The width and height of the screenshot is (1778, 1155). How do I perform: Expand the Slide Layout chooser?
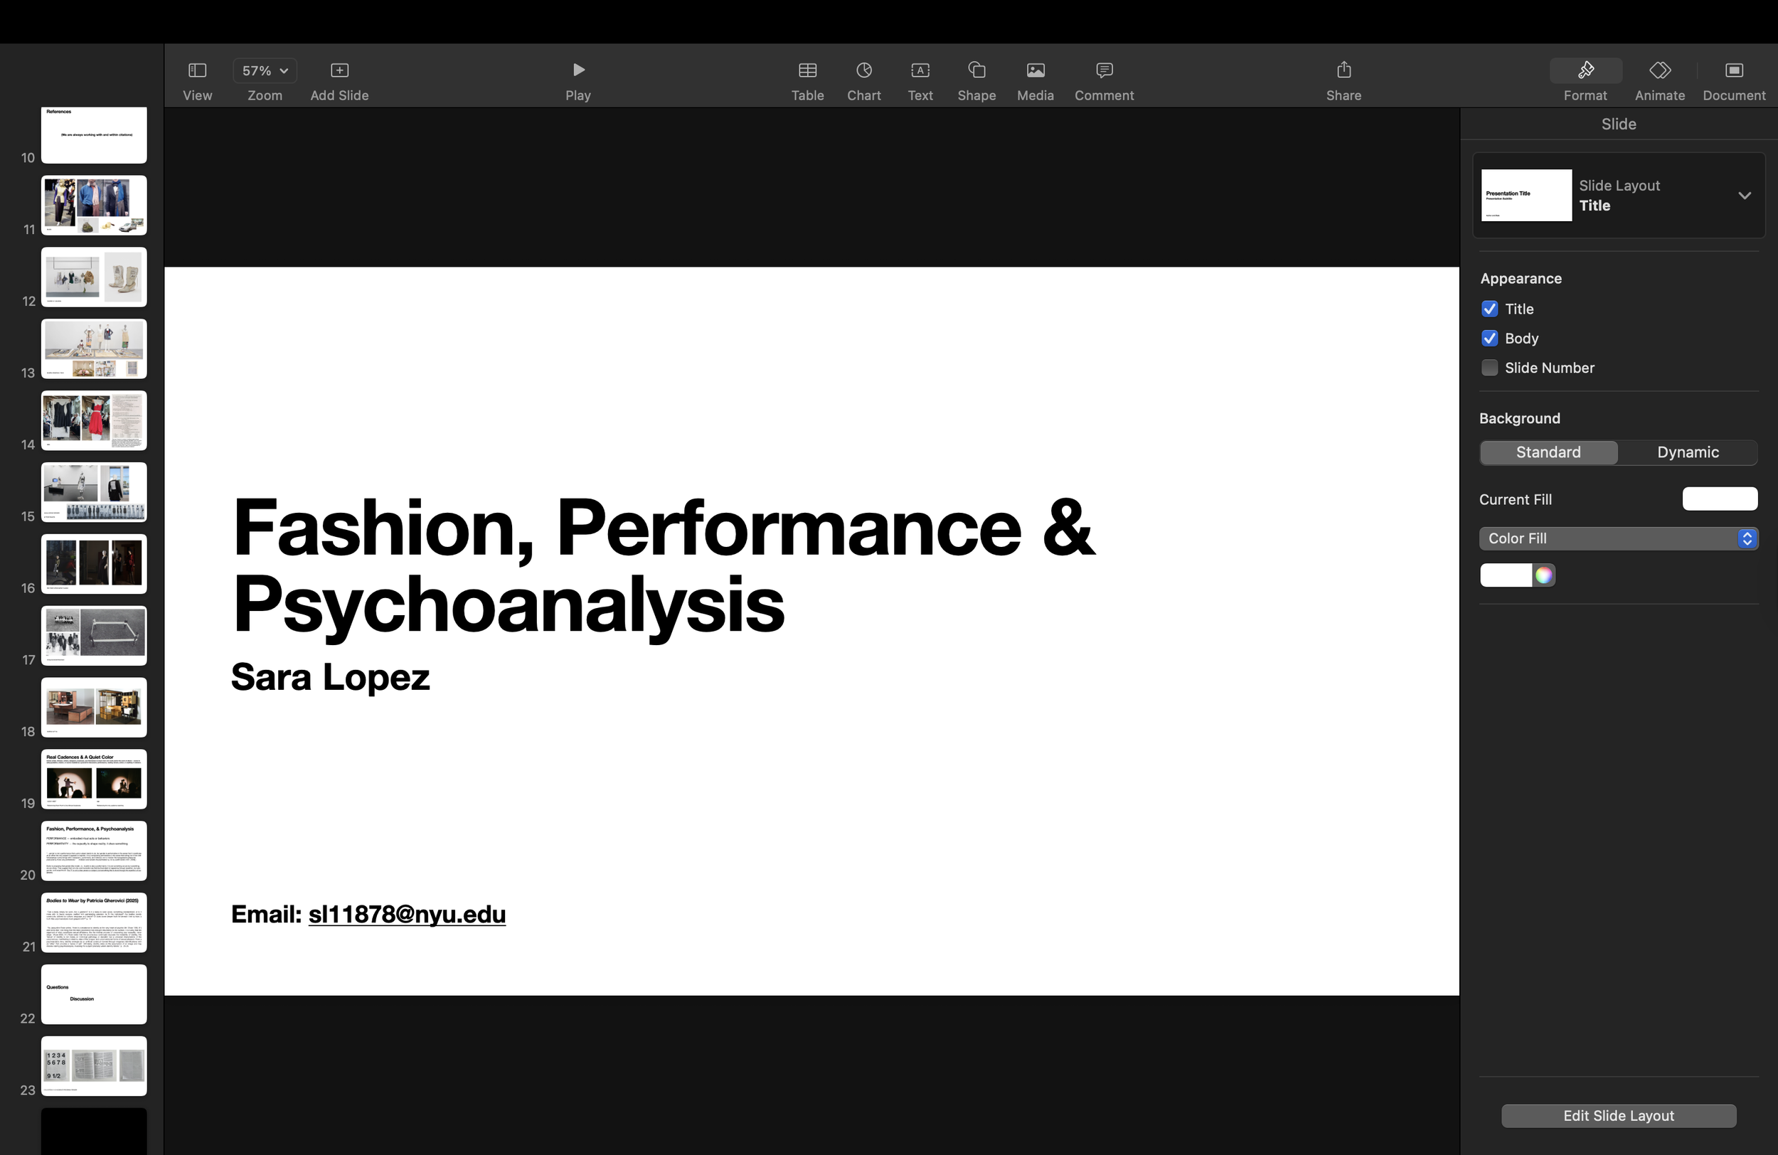pyautogui.click(x=1744, y=196)
